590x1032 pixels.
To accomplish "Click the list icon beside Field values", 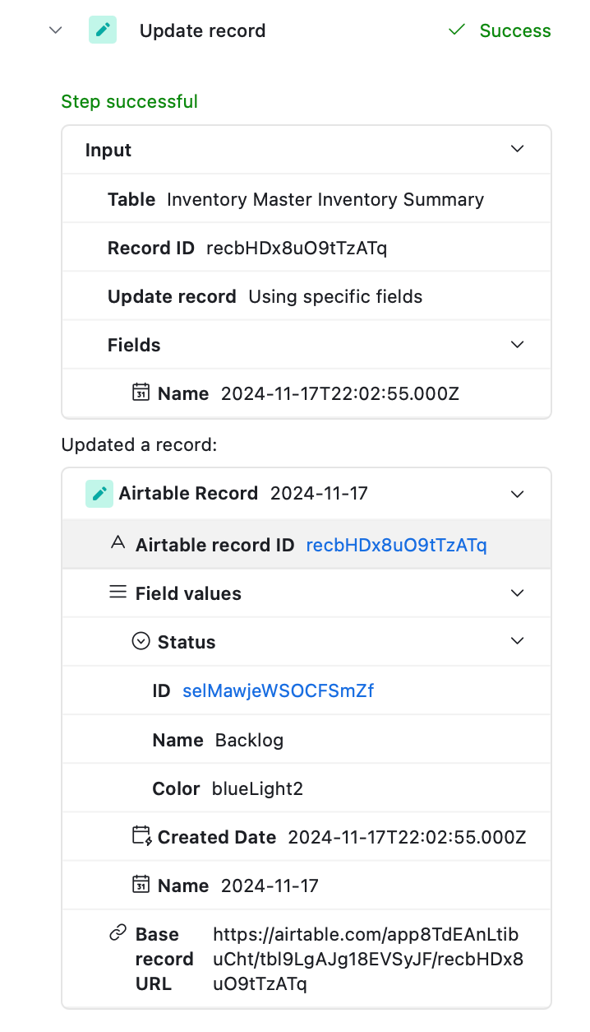I will click(x=118, y=593).
